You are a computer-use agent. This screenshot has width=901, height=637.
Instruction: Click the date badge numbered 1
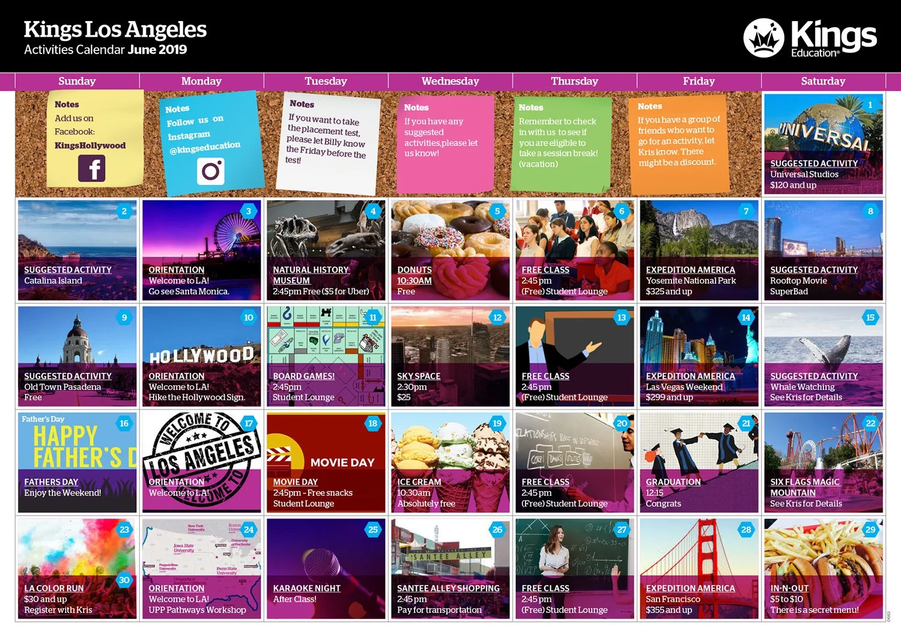point(870,105)
